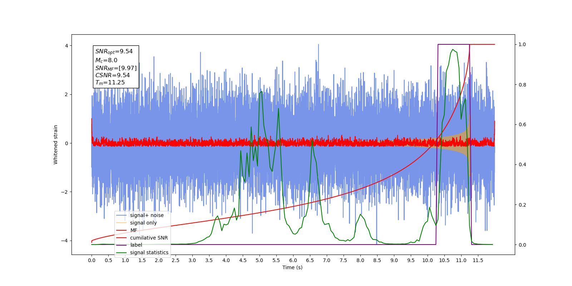Screen dimensions: 572x286
Task: Click the 'Whitened strain' y-axis label
Action: tap(55, 144)
